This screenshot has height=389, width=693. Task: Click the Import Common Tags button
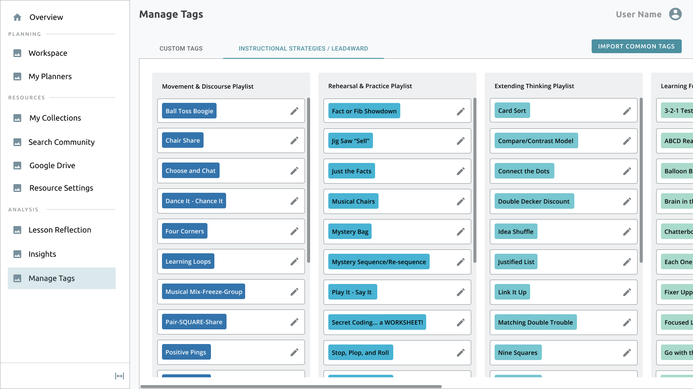637,46
